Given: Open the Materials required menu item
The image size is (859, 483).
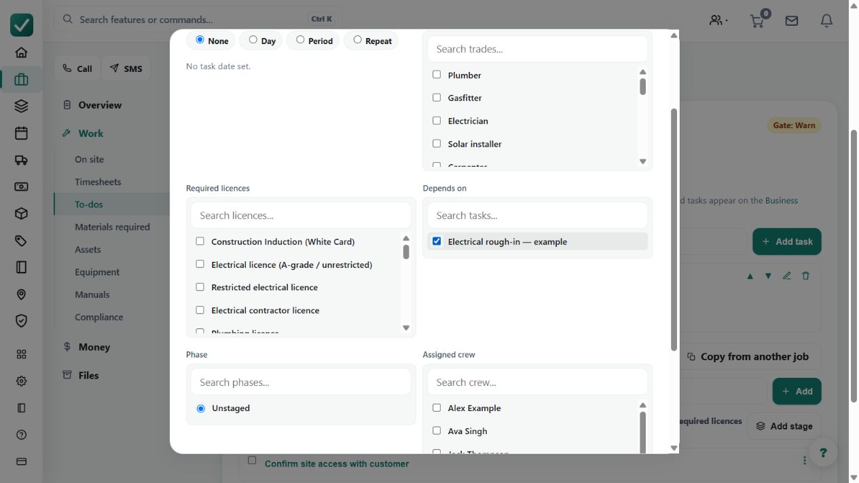Looking at the screenshot, I should coord(112,227).
